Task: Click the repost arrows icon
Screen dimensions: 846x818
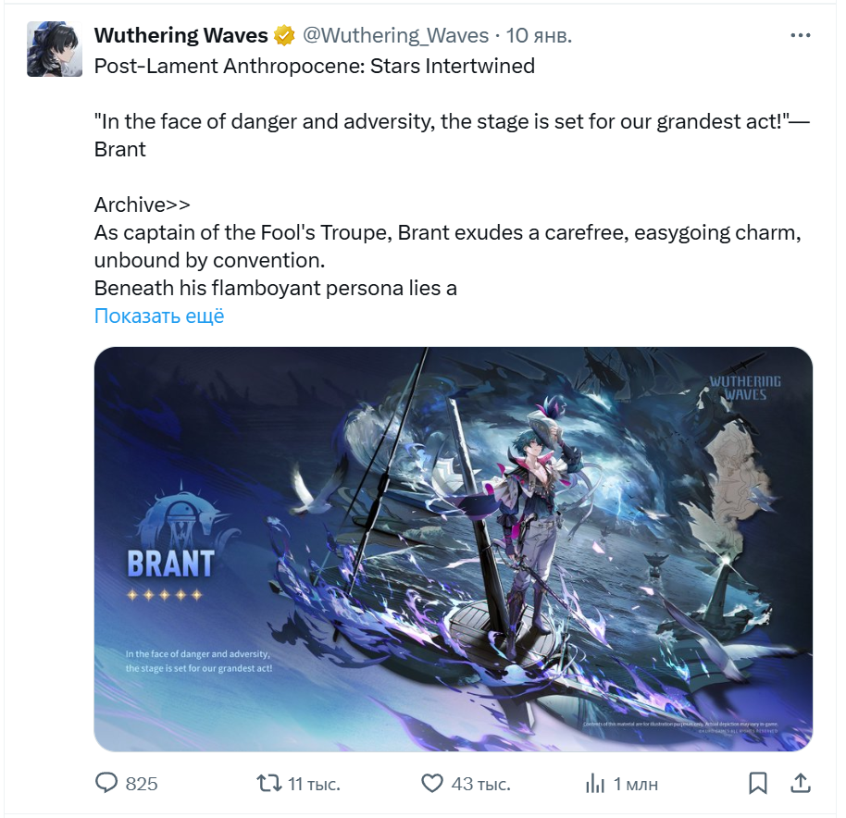Action: 268,783
